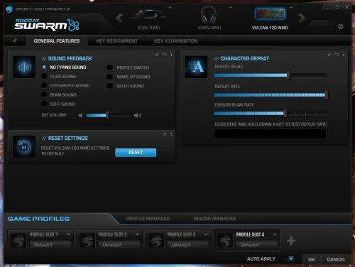The width and height of the screenshot is (355, 267).
Task: Undo Sound Feedback panel changes
Action: [x=164, y=55]
